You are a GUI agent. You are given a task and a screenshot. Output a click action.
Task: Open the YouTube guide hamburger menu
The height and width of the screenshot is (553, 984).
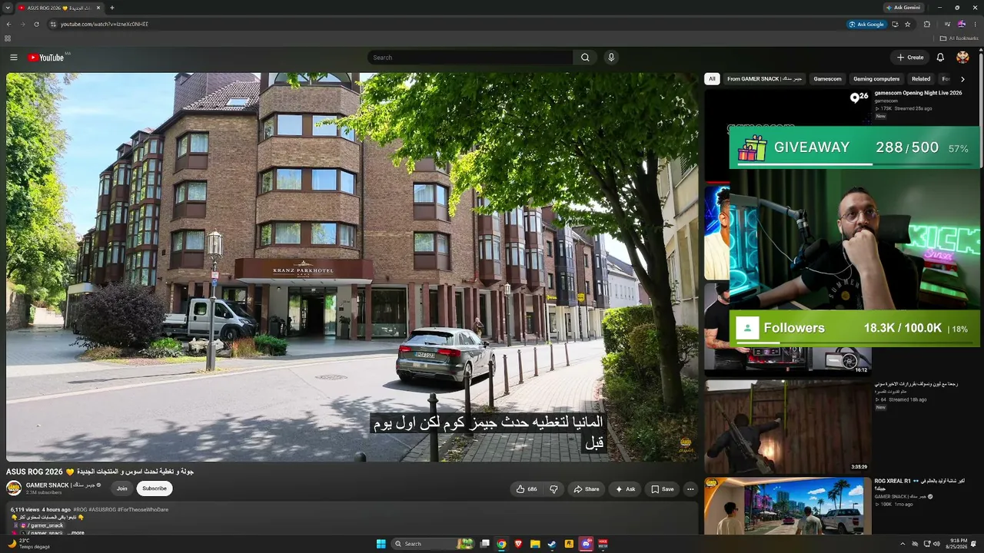click(x=14, y=58)
